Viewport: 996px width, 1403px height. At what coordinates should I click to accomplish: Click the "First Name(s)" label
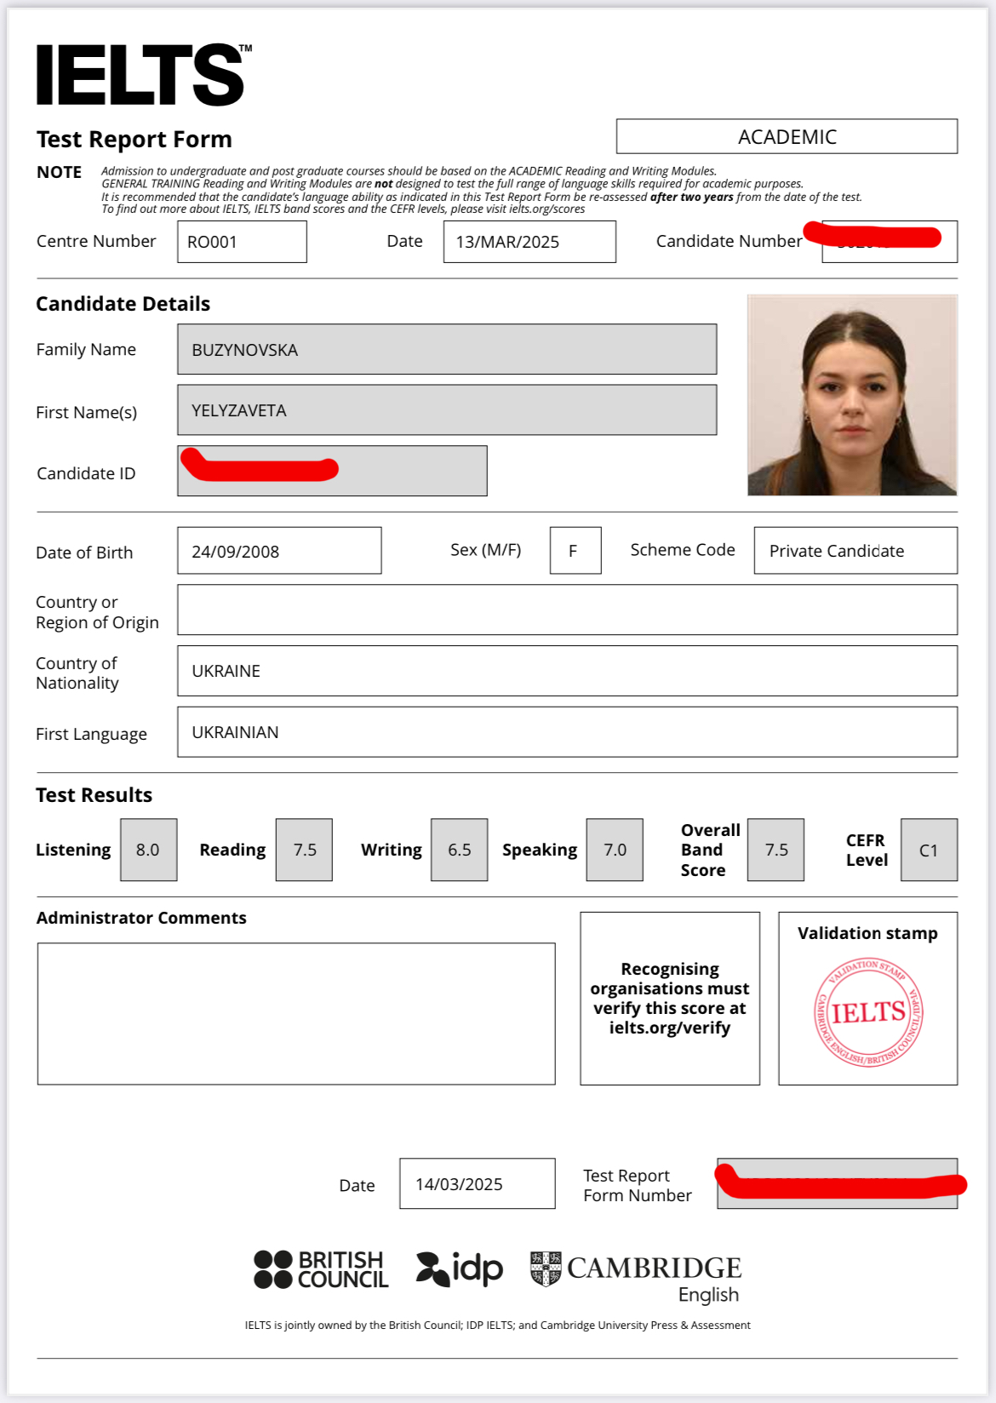(x=86, y=412)
